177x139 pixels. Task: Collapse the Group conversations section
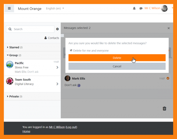[x=14, y=55]
